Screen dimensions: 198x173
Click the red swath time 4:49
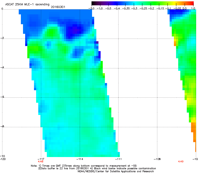point(181,162)
